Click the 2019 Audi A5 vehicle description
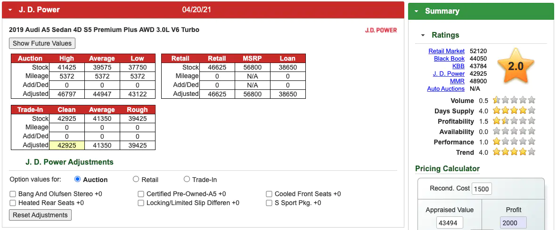557x230 pixels. coord(104,30)
